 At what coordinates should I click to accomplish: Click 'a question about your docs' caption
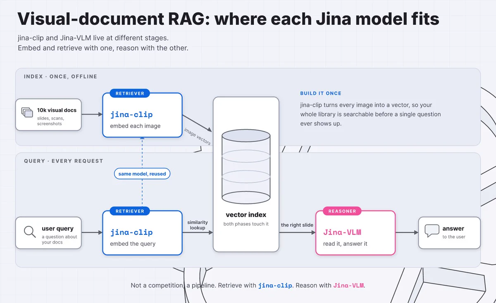point(59,239)
